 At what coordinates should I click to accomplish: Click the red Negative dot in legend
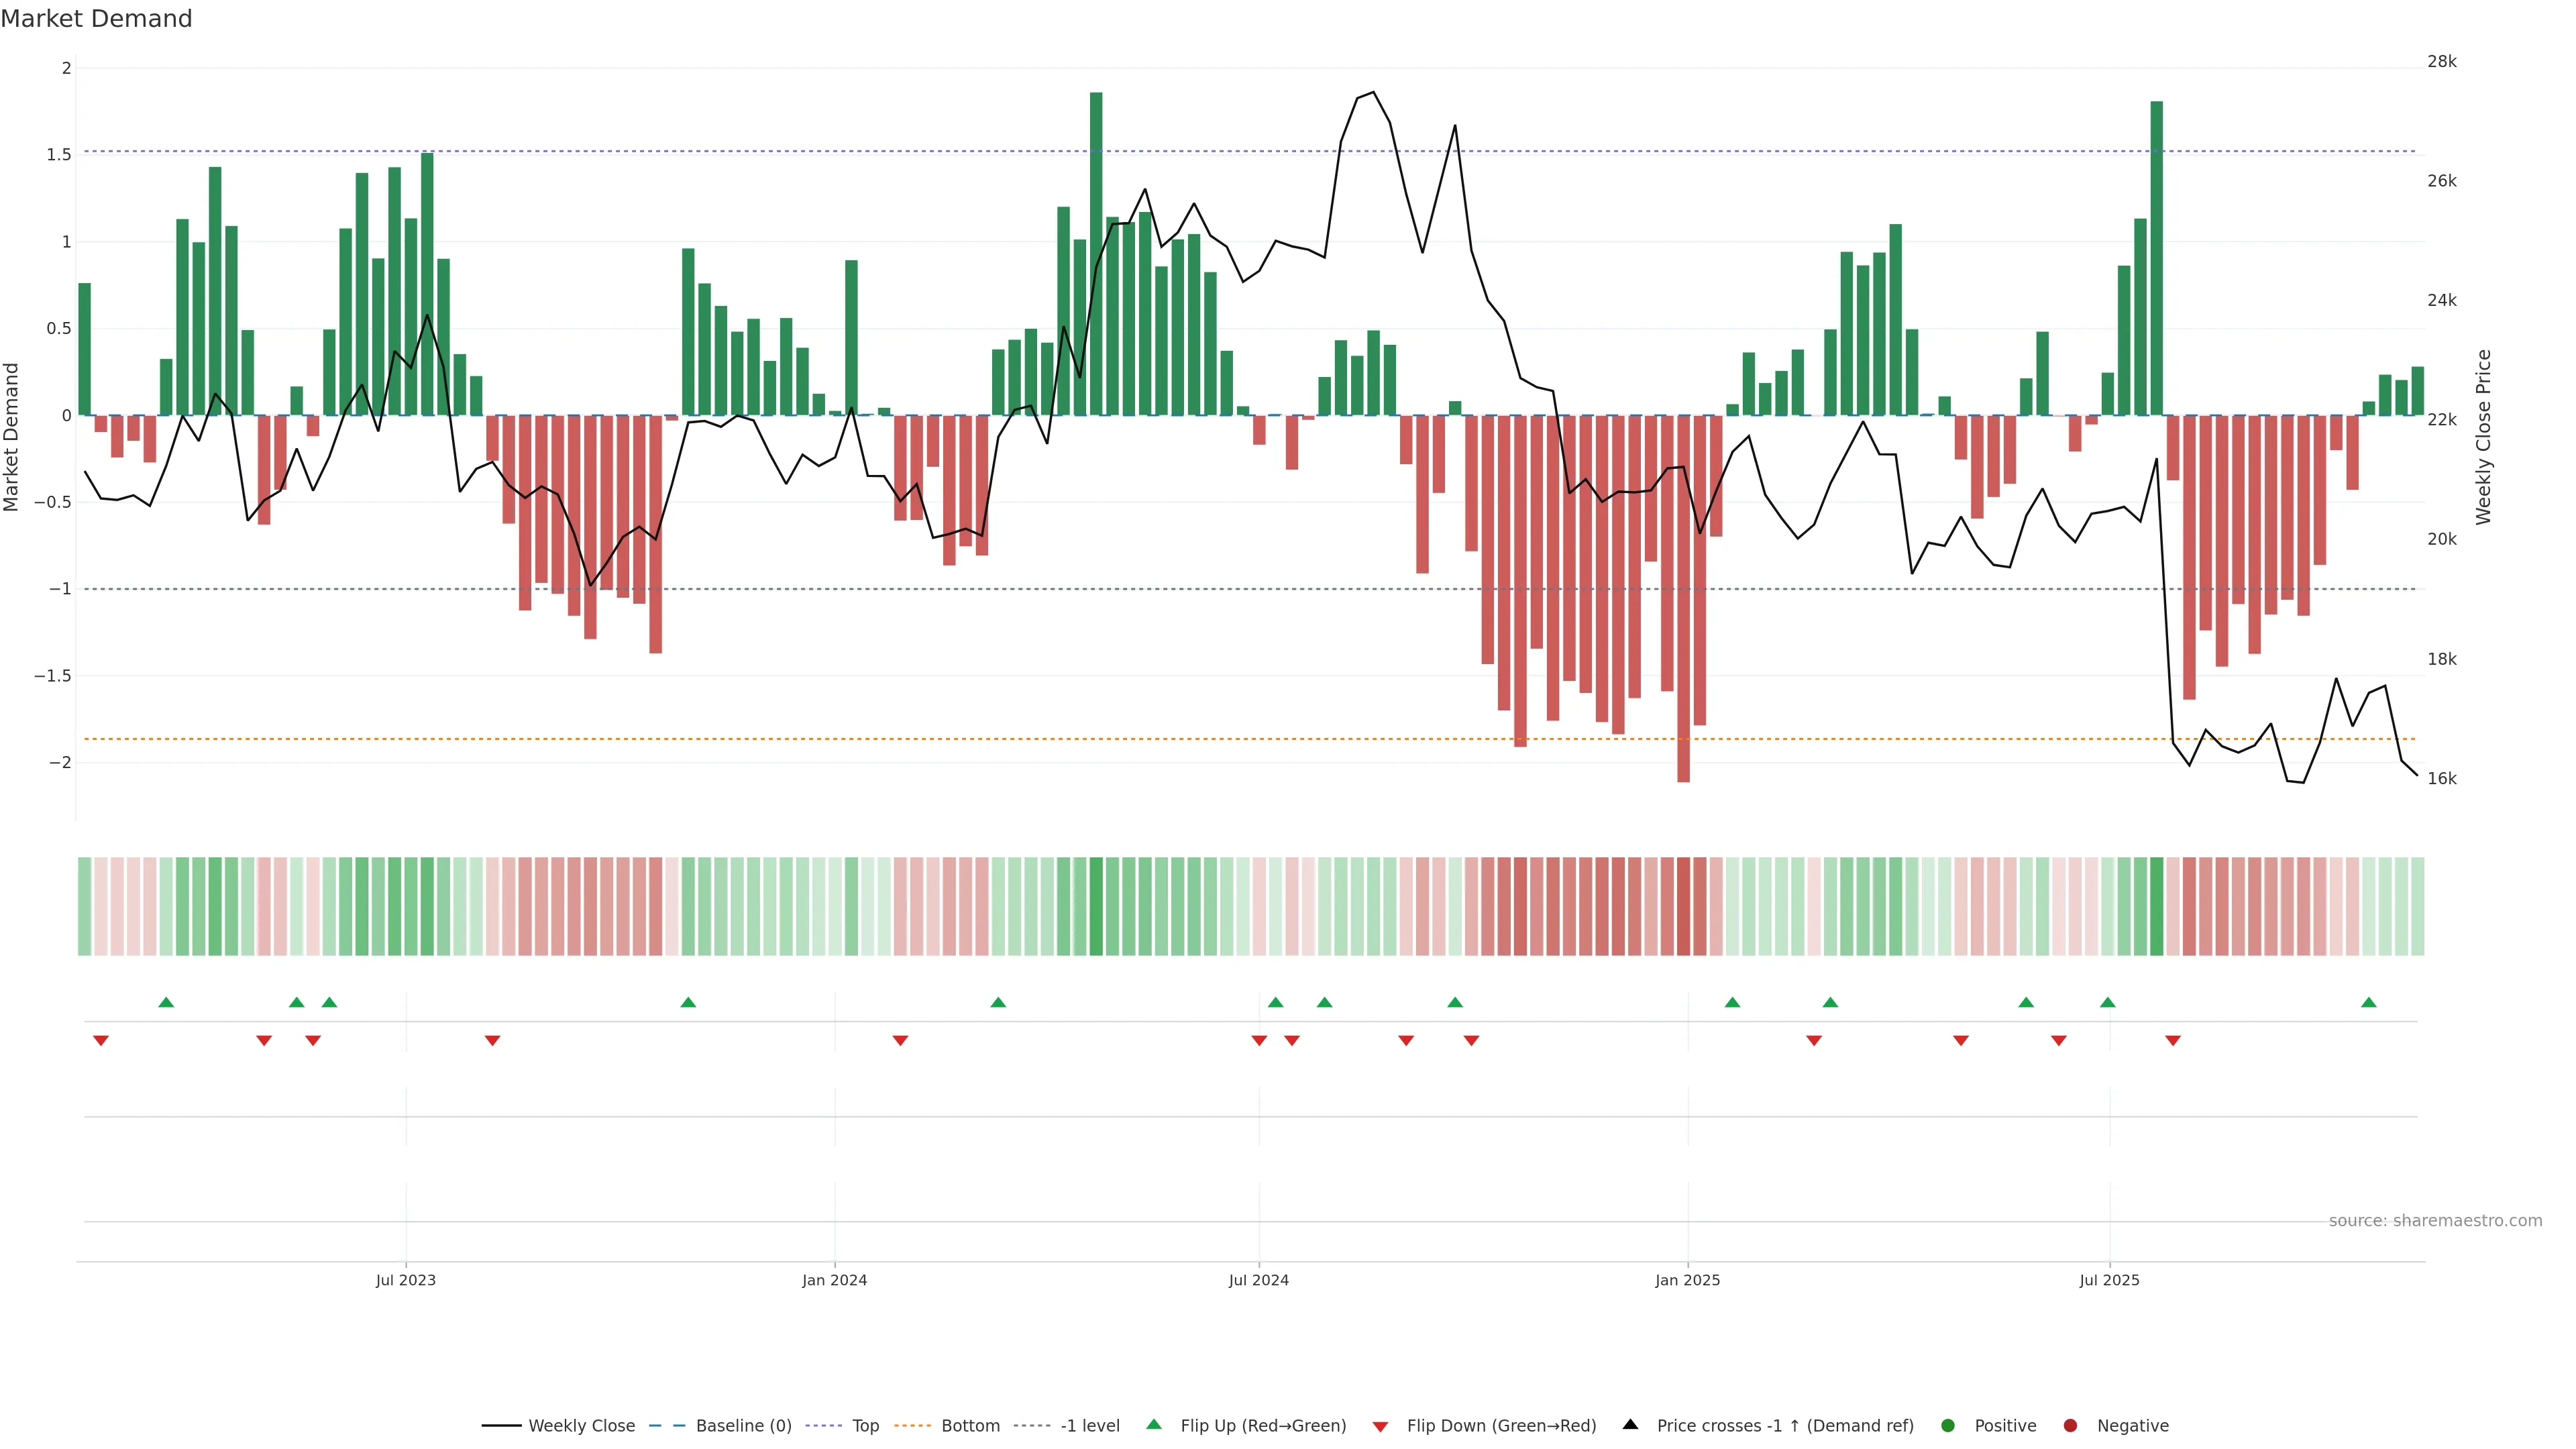2070,1426
